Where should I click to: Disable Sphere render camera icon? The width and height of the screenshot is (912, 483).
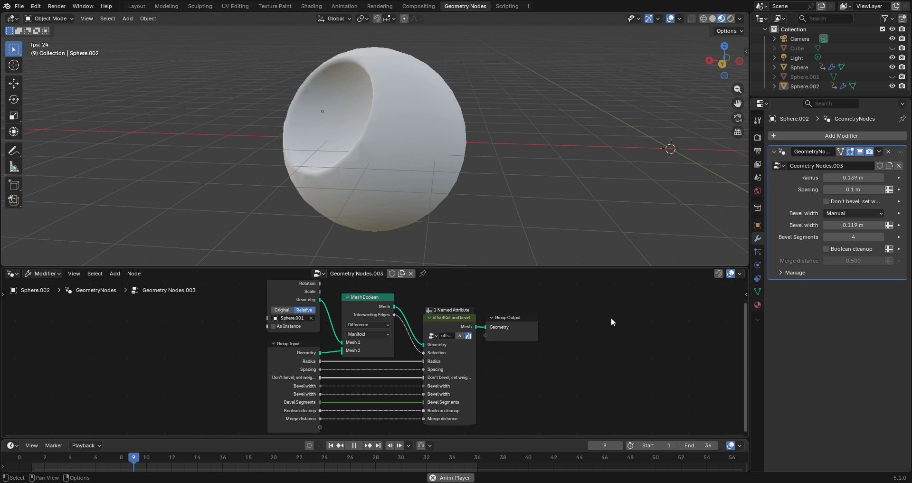pos(902,67)
